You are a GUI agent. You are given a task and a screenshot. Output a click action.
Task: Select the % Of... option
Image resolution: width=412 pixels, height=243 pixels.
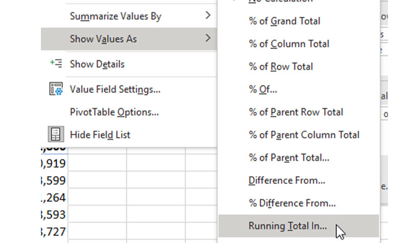(x=299, y=89)
